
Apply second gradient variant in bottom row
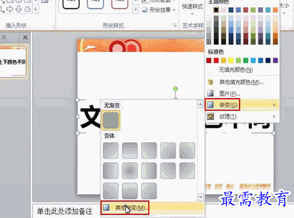coord(130,191)
